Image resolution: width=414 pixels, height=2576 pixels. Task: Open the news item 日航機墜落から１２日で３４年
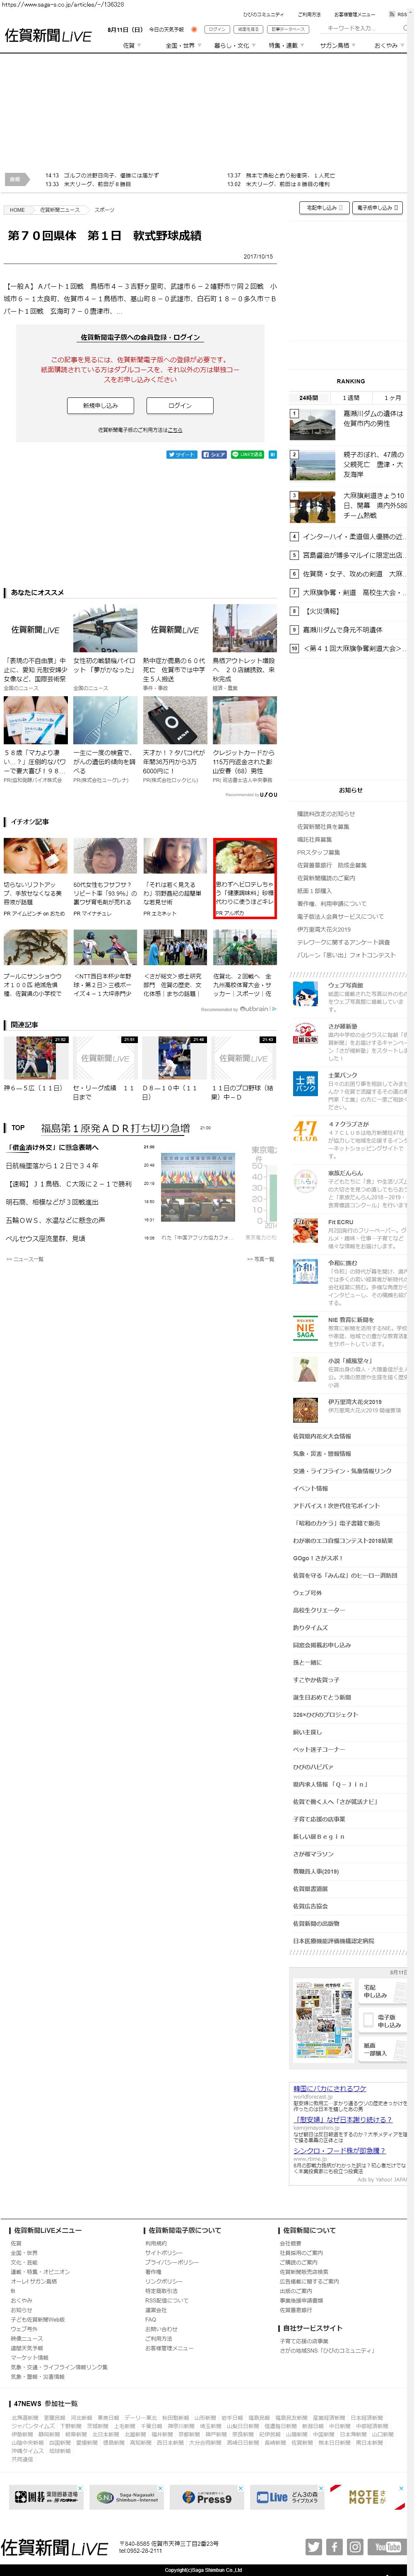(x=52, y=1166)
